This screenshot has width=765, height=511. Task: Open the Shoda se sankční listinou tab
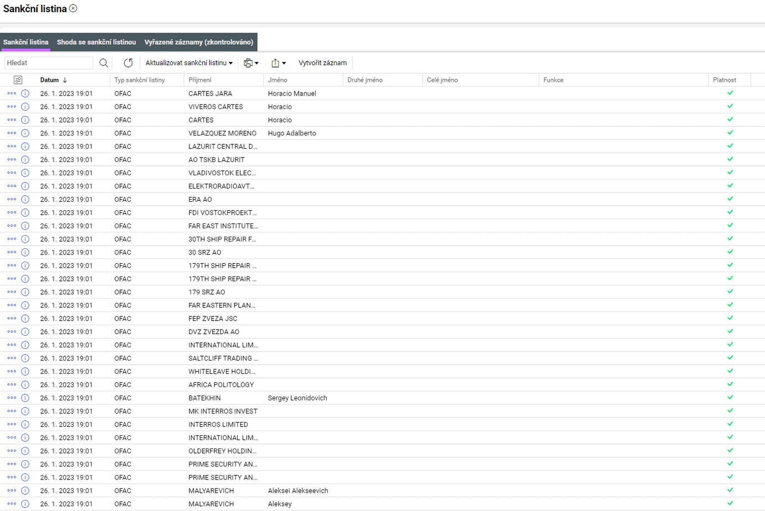(x=96, y=42)
